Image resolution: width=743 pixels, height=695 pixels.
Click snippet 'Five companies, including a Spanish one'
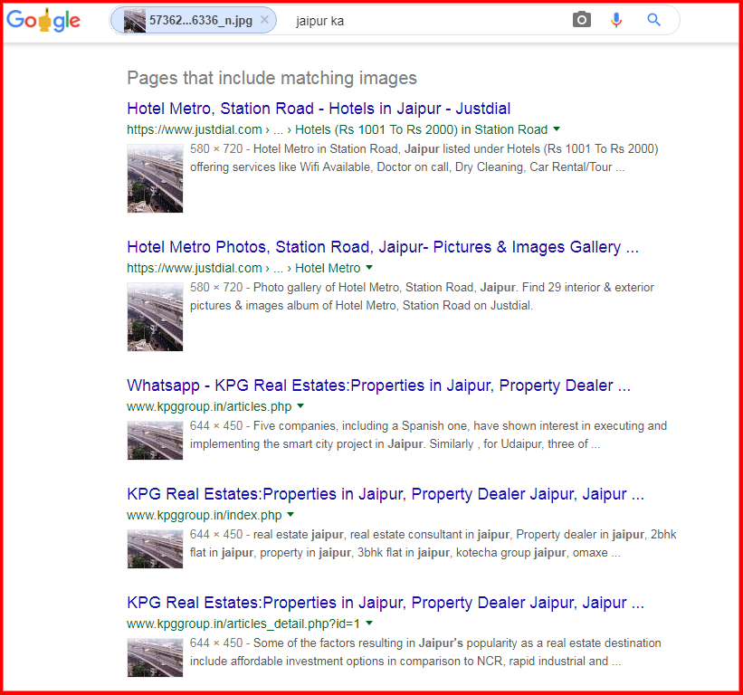(x=428, y=434)
